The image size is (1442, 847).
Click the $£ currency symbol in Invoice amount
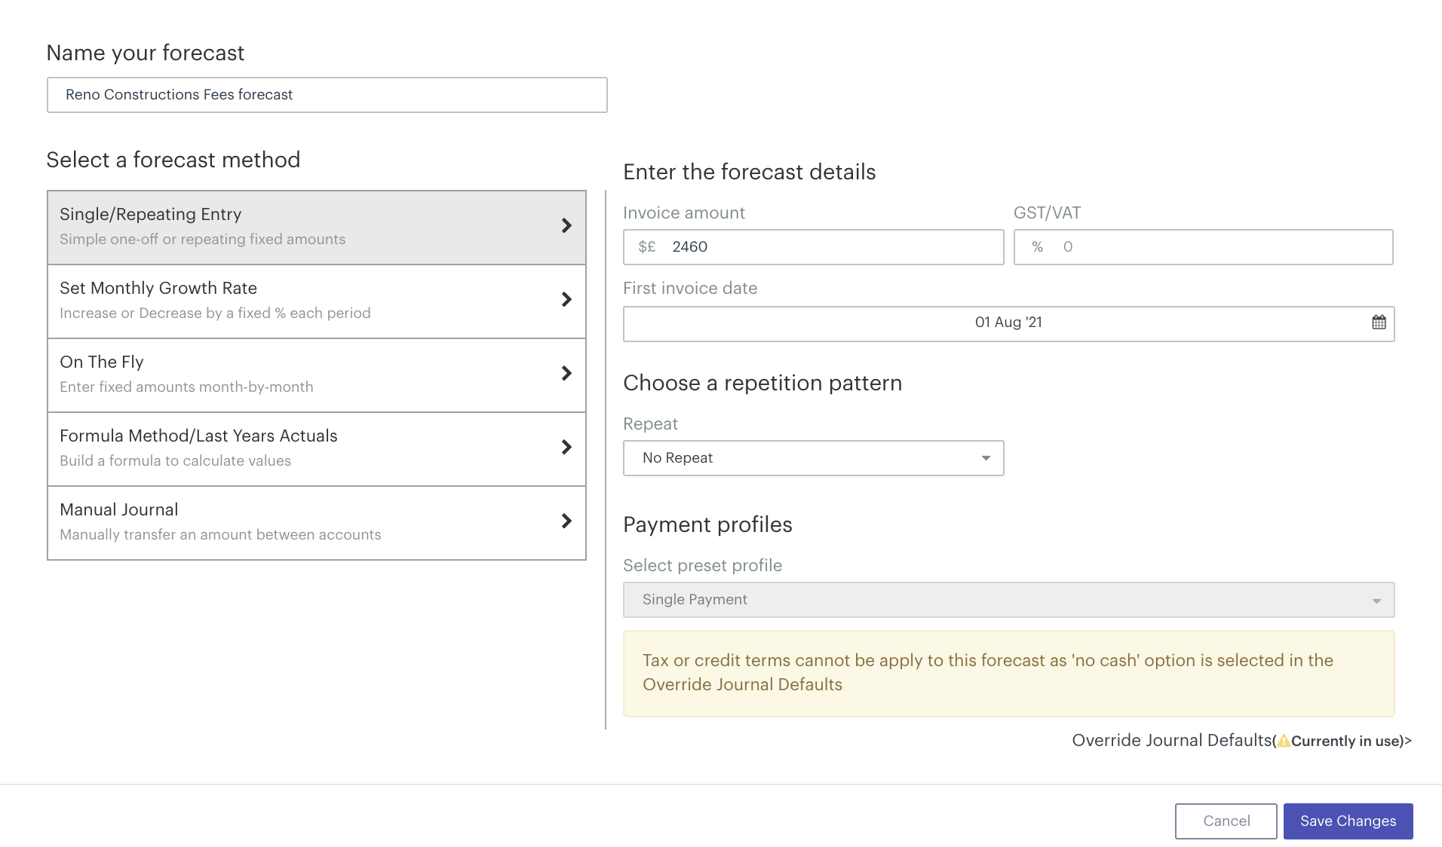coord(647,247)
